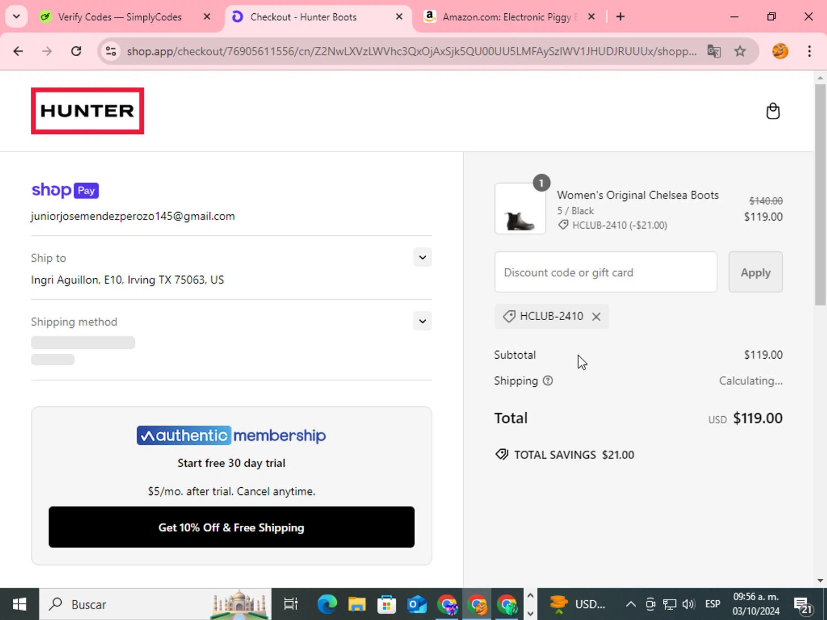Click the USD currency taskbar widget

(x=578, y=604)
